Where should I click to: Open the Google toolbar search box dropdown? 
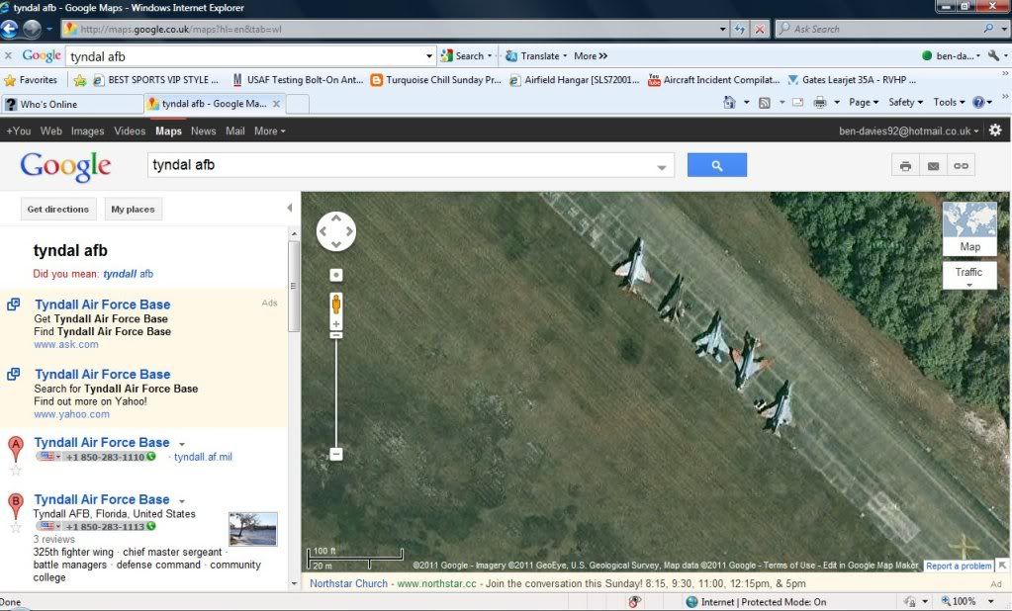click(429, 56)
